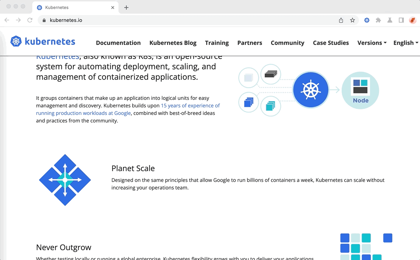Open the Partners nav item
Screen dimensions: 420x260
click(250, 43)
